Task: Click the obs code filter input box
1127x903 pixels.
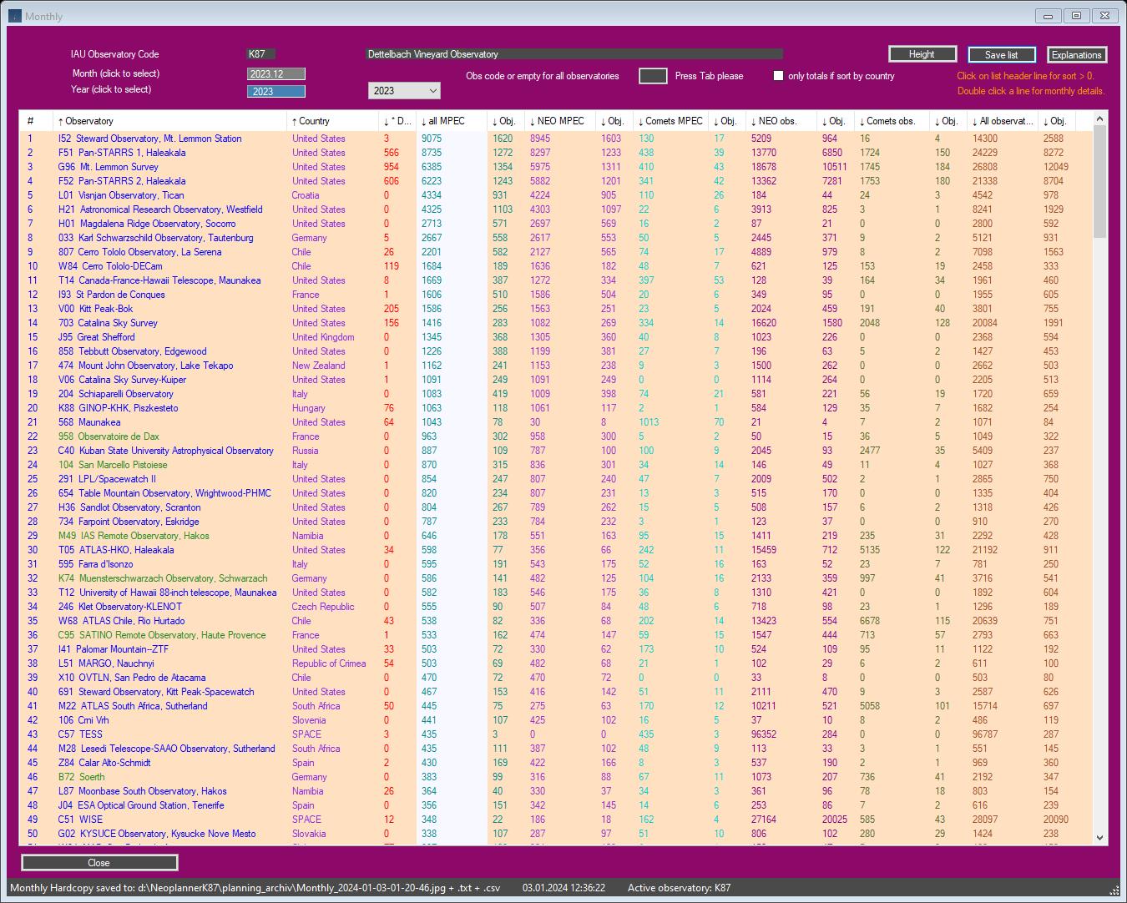Action: point(653,76)
